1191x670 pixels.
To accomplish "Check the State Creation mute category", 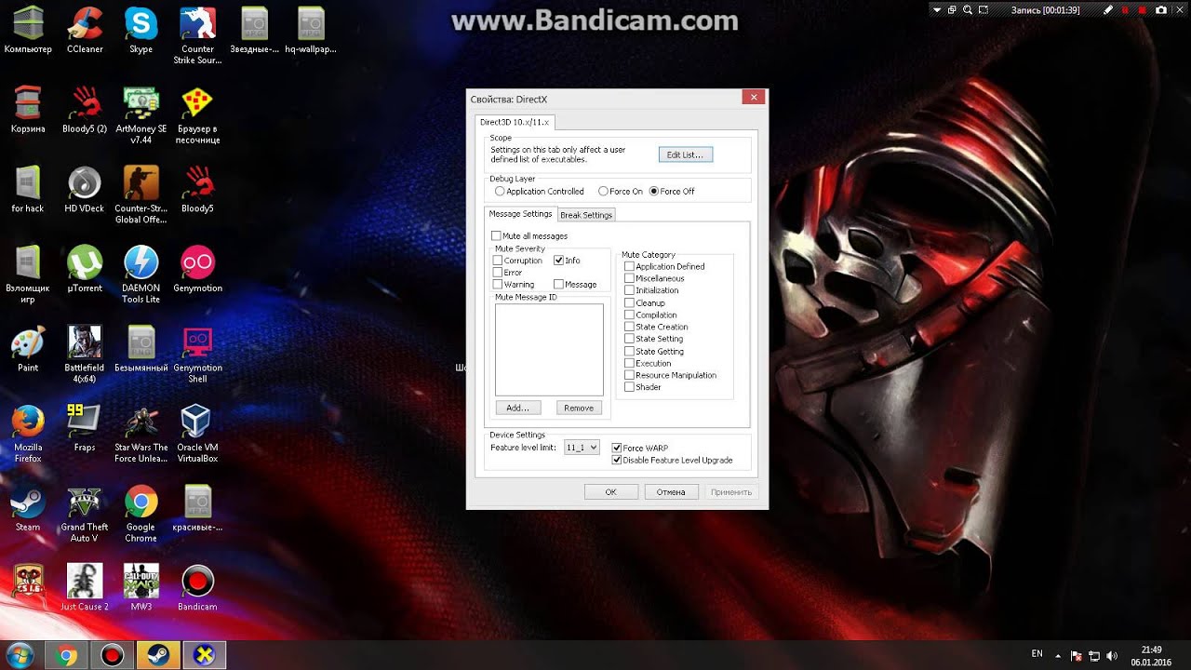I will point(630,327).
